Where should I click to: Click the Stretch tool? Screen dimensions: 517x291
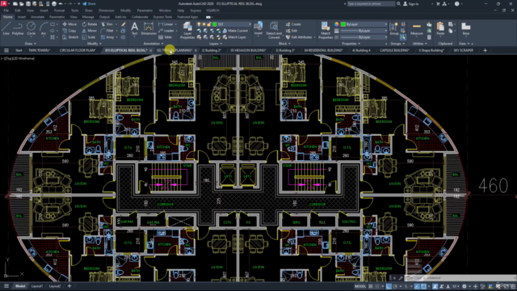(x=70, y=37)
